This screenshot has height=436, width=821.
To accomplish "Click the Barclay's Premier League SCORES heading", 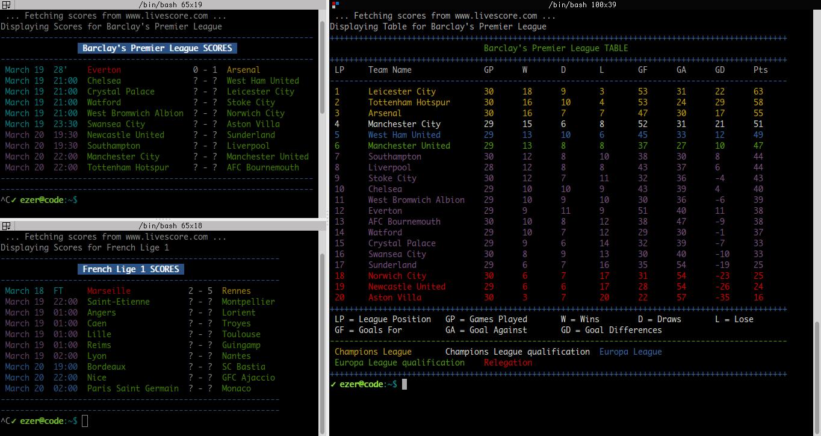I will coord(156,48).
